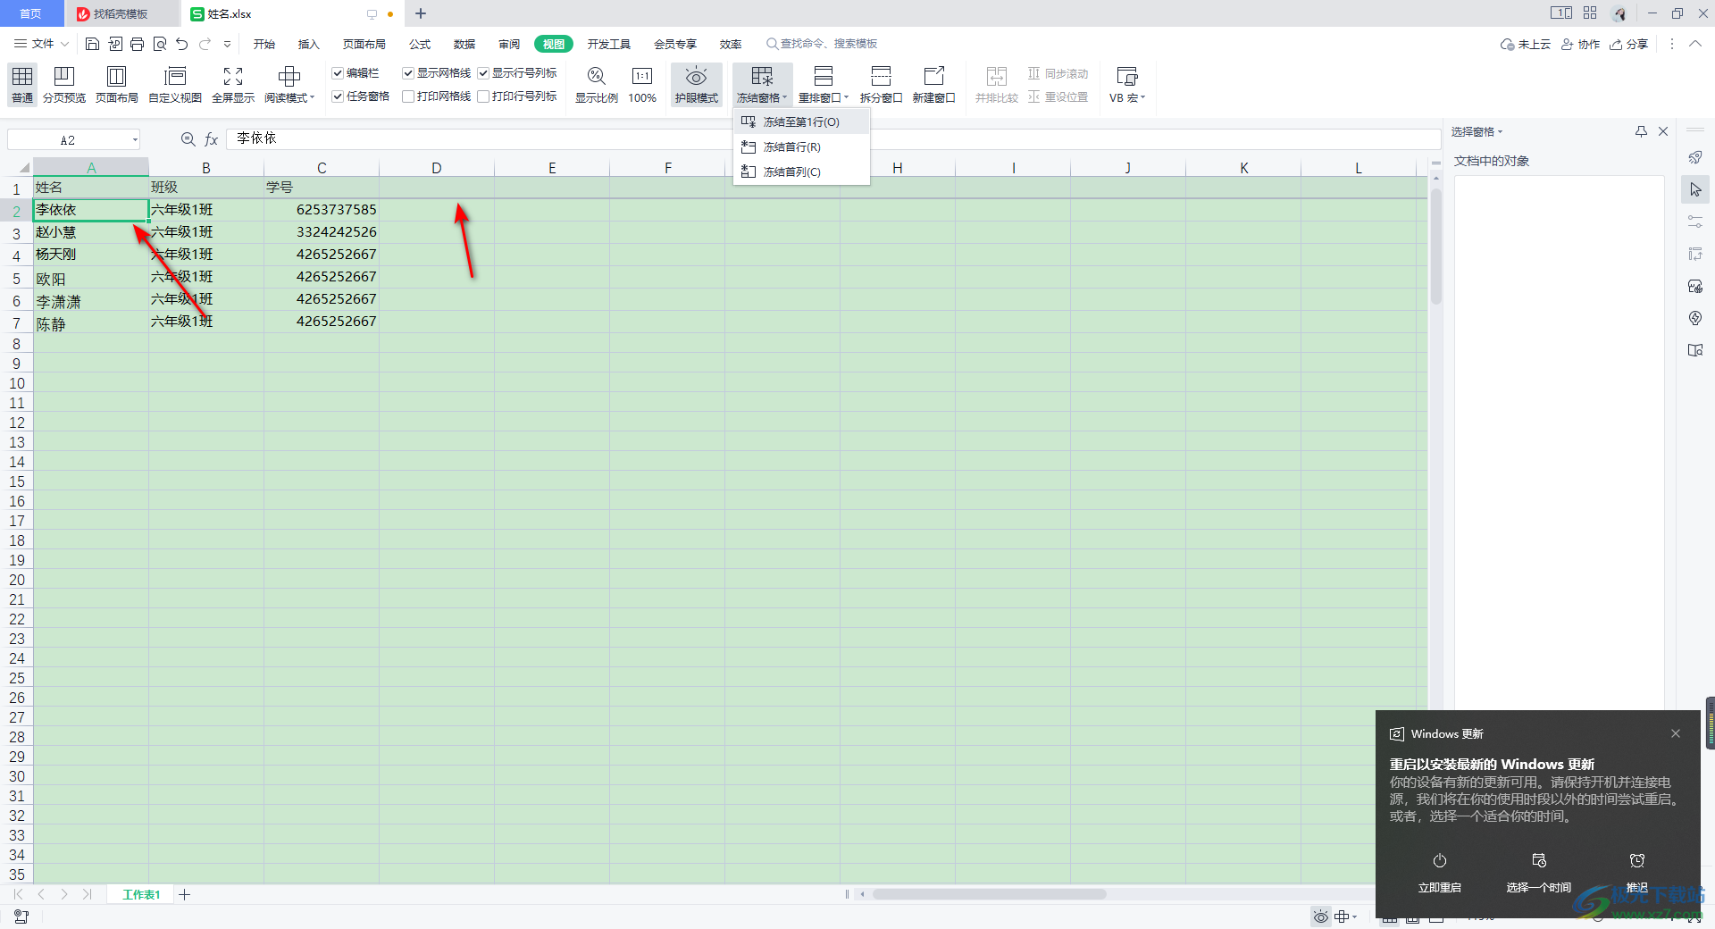Screen dimensions: 1715x929
Task: Select the Normal (普通) view icon
Action: (x=22, y=85)
